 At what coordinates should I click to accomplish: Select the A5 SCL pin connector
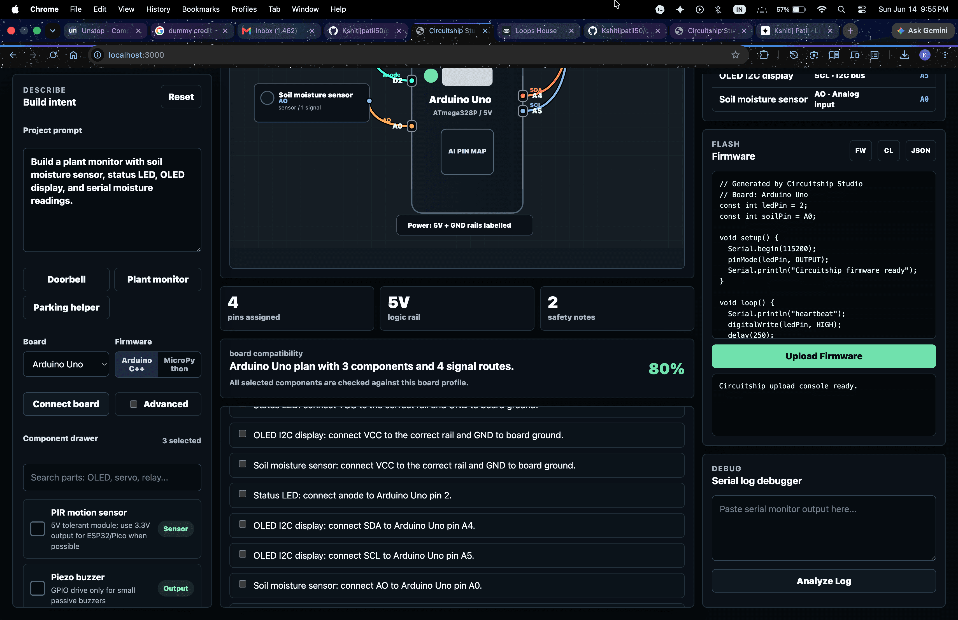click(522, 111)
